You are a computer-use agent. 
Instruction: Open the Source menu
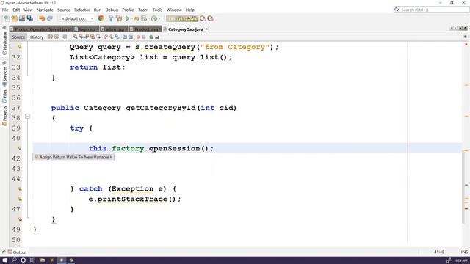[64, 10]
